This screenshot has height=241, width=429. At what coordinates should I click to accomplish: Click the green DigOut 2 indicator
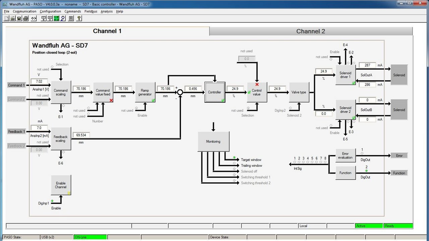pos(367,171)
